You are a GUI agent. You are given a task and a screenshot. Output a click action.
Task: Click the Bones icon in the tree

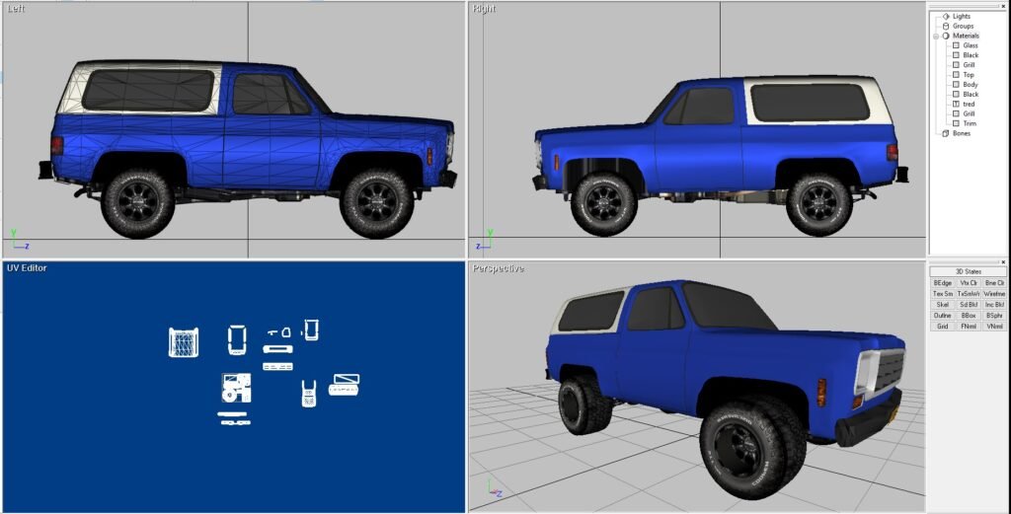point(945,133)
